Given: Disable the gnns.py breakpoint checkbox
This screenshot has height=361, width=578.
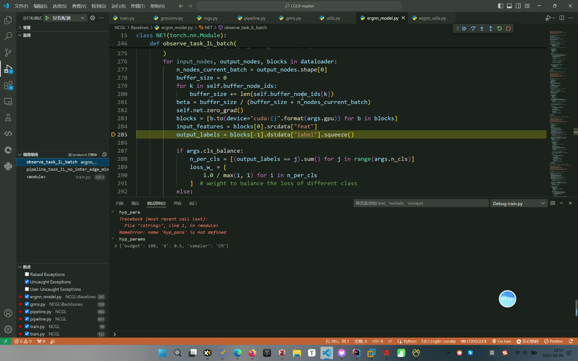Looking at the screenshot, I should click(27, 304).
